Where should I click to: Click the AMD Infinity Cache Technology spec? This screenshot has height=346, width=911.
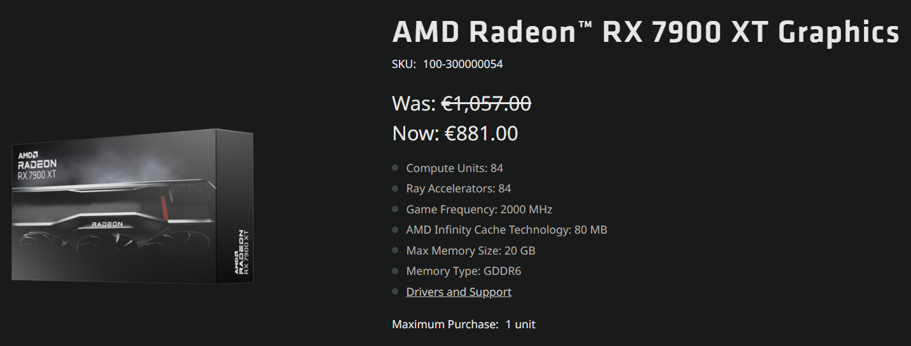[x=506, y=230]
